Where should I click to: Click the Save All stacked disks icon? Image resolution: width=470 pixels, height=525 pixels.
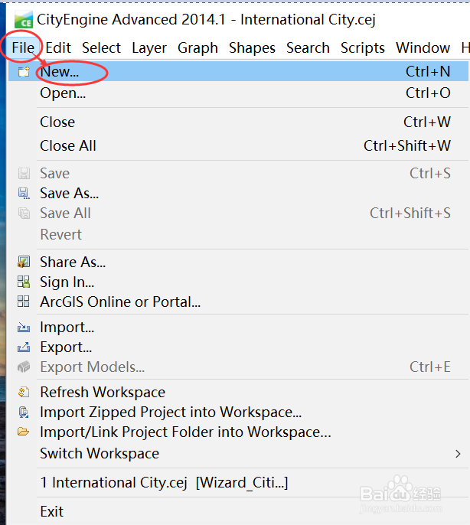pyautogui.click(x=24, y=213)
